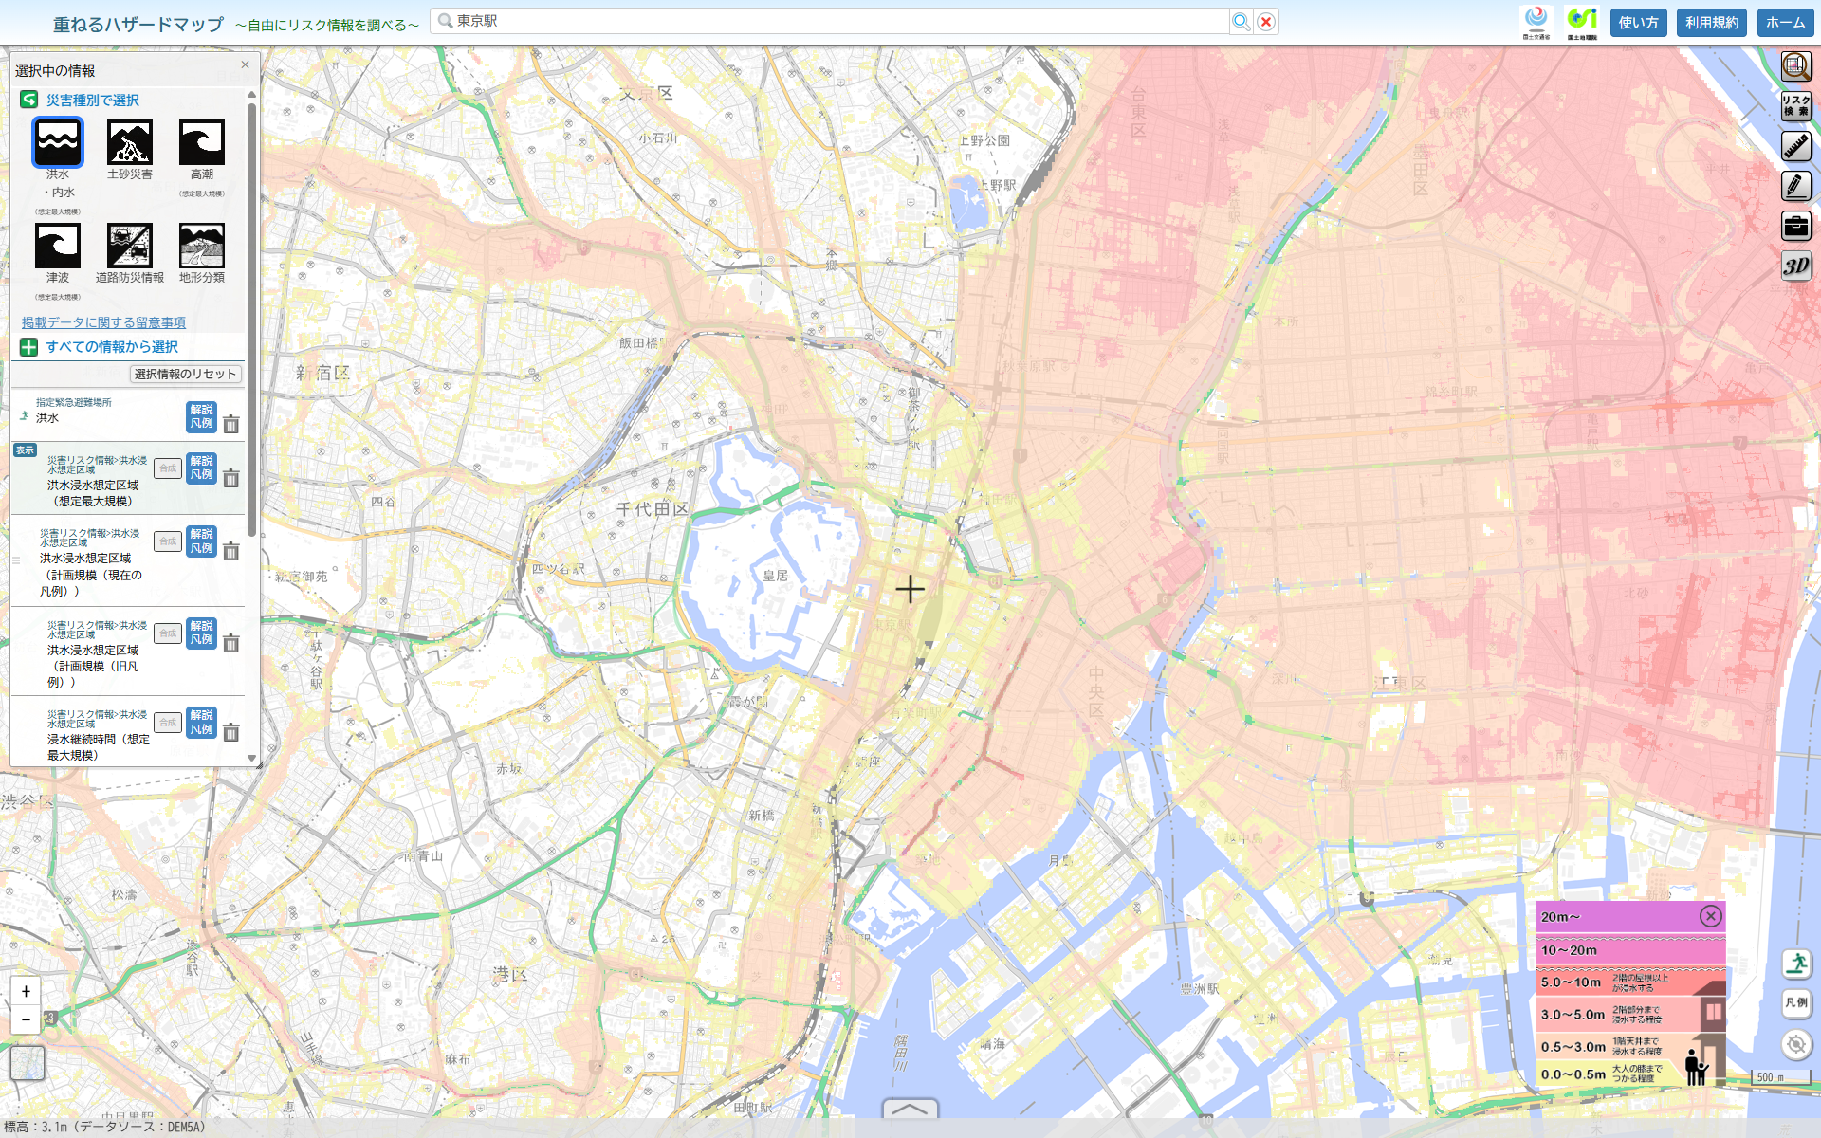This screenshot has width=1821, height=1138.
Task: Toggle 合成 for 計画規模（旧凡例）layer
Action: pos(168,633)
